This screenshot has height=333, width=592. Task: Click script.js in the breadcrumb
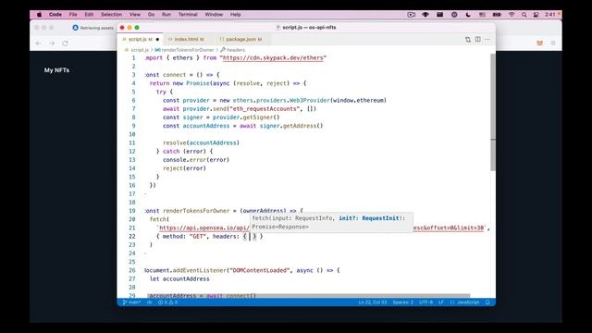coord(140,50)
